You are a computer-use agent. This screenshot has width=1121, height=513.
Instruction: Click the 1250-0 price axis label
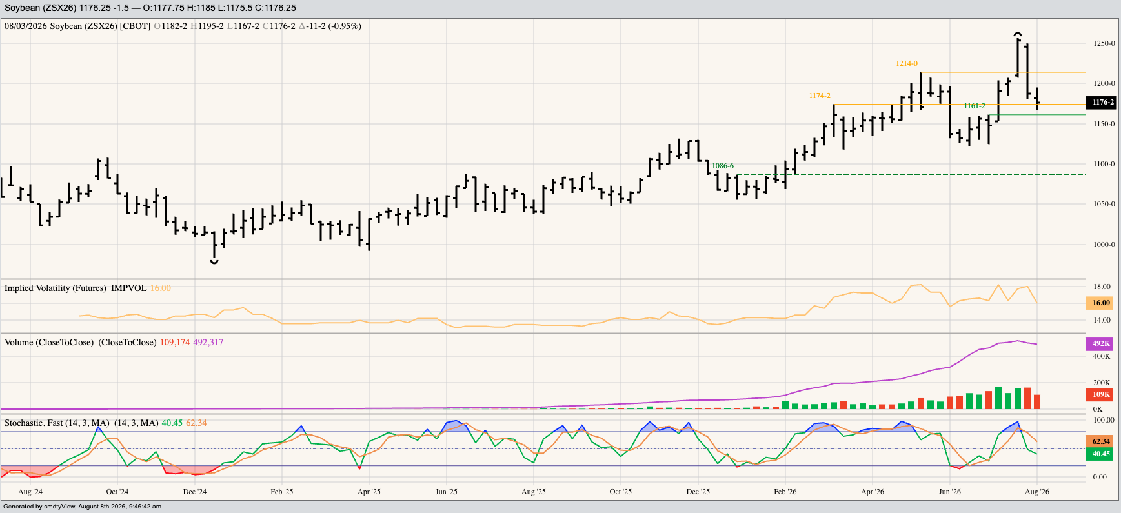point(1104,43)
